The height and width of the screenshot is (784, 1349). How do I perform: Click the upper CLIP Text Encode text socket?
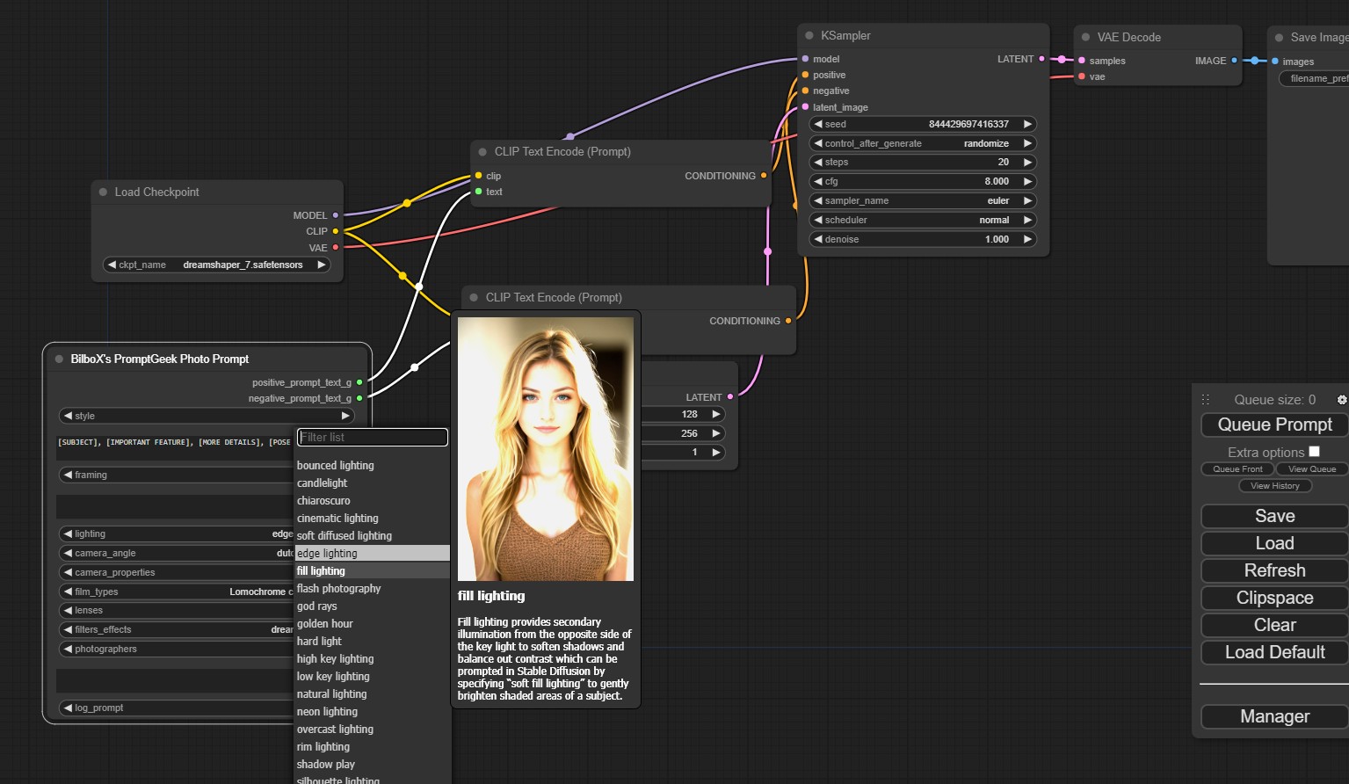point(479,192)
